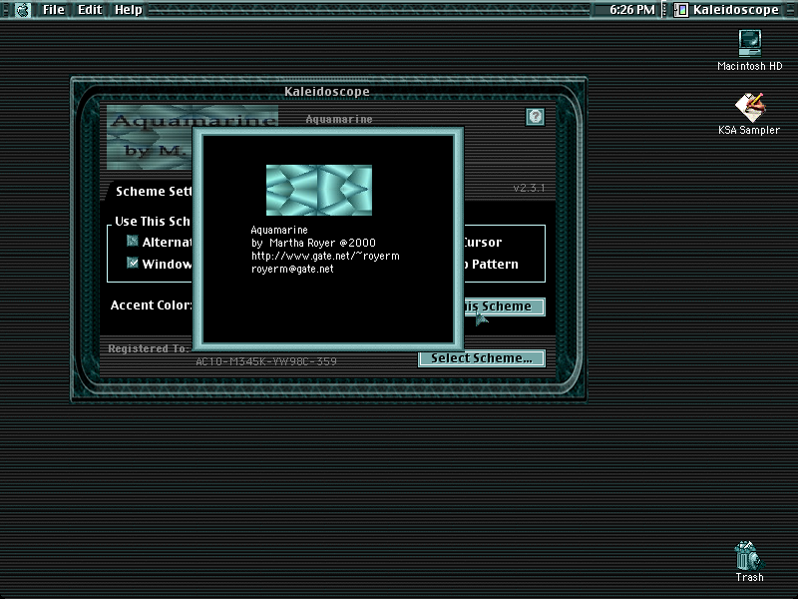
Task: Click the v2.3.1 version label
Action: click(x=529, y=188)
